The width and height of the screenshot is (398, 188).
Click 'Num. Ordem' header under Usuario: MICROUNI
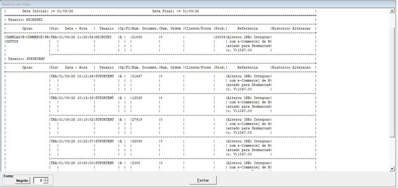tap(171, 29)
